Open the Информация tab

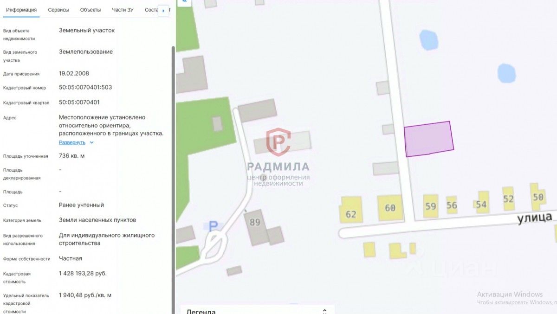21,10
